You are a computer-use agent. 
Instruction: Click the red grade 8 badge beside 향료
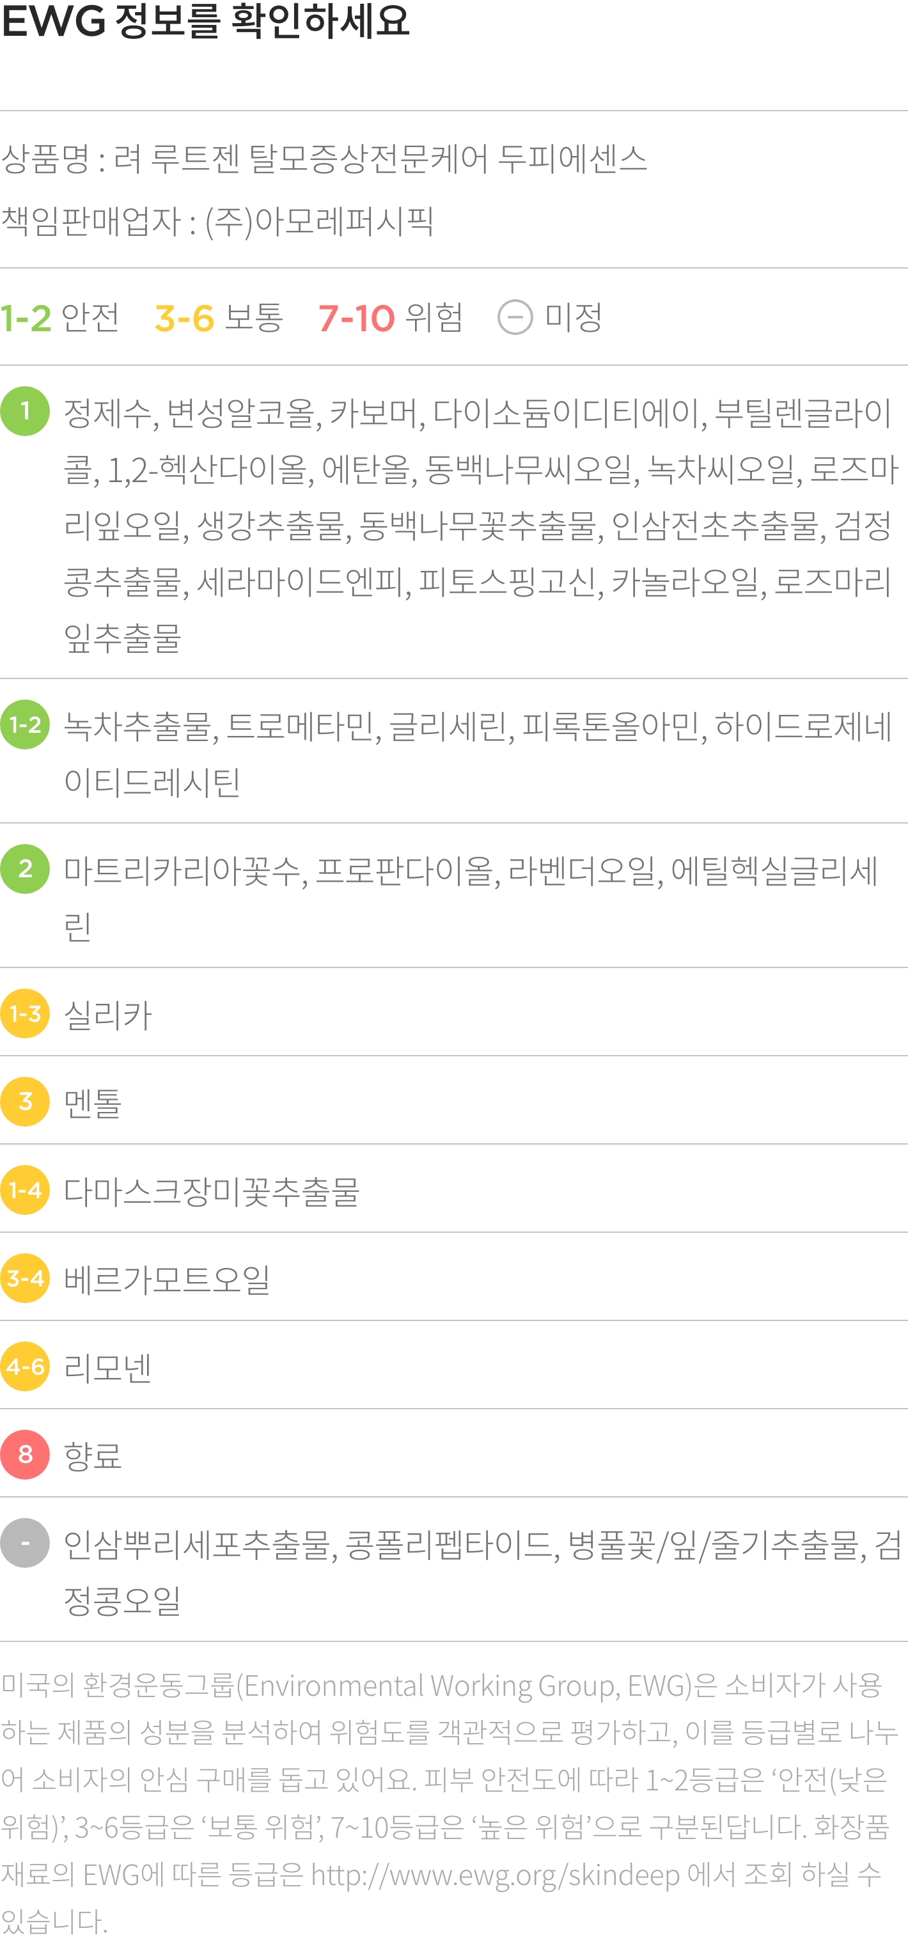25,1454
